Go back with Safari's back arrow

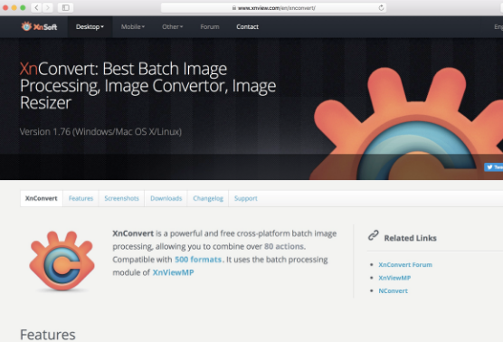(x=36, y=8)
